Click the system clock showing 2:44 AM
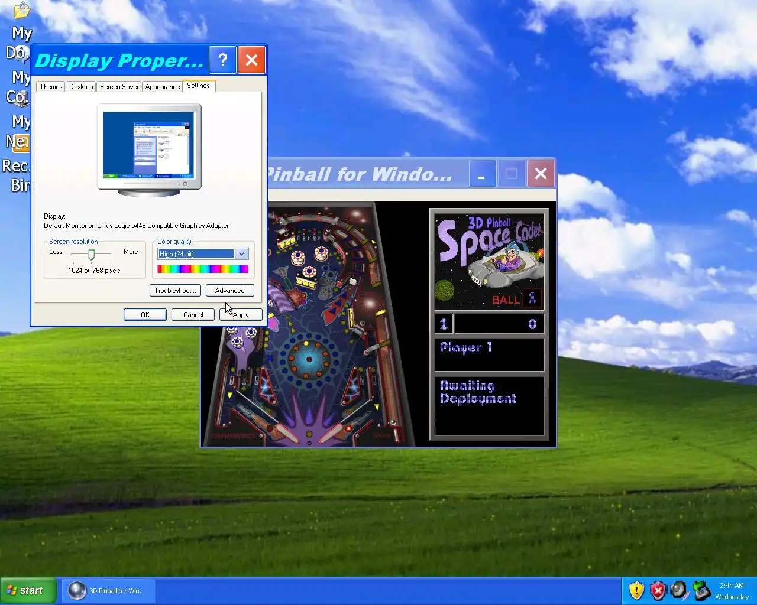The width and height of the screenshot is (757, 605). pyautogui.click(x=732, y=586)
